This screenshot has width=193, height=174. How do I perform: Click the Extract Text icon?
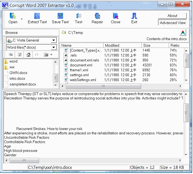pyautogui.click(x=37, y=16)
